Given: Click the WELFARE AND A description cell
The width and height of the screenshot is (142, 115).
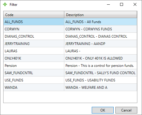Looking at the screenshot, I should (101, 88).
